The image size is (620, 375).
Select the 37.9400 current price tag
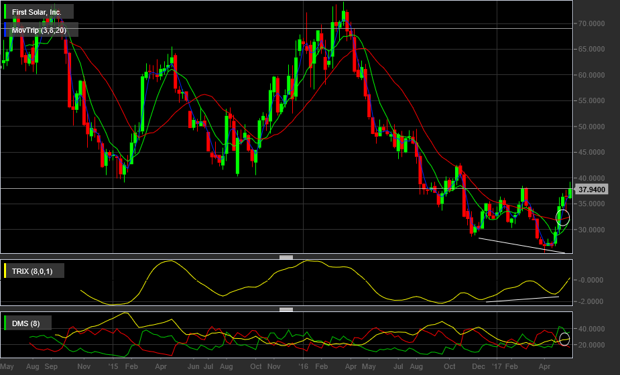[592, 190]
